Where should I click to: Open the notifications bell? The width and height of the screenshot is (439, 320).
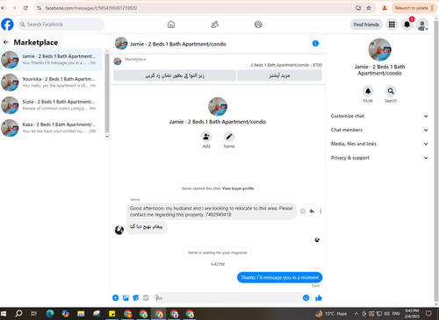(407, 25)
